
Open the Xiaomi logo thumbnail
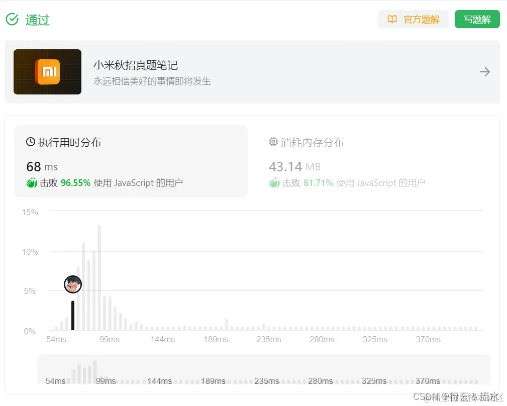tap(48, 72)
